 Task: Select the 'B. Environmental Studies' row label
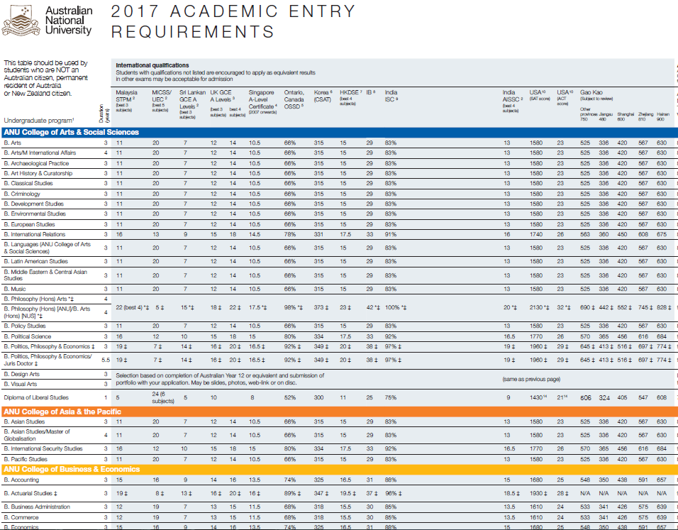point(35,214)
